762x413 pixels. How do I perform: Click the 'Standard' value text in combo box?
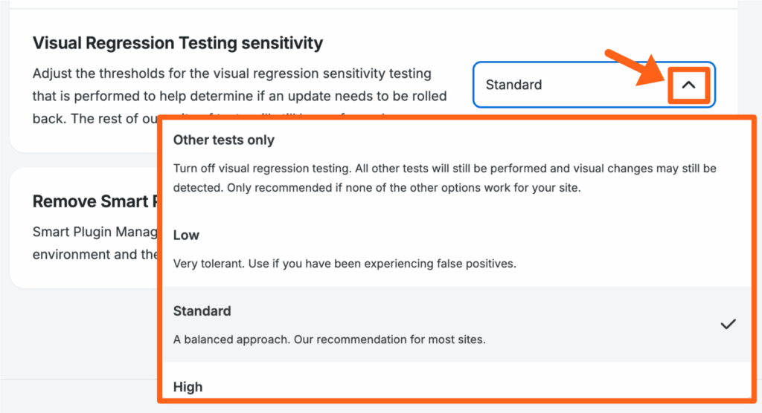point(513,85)
